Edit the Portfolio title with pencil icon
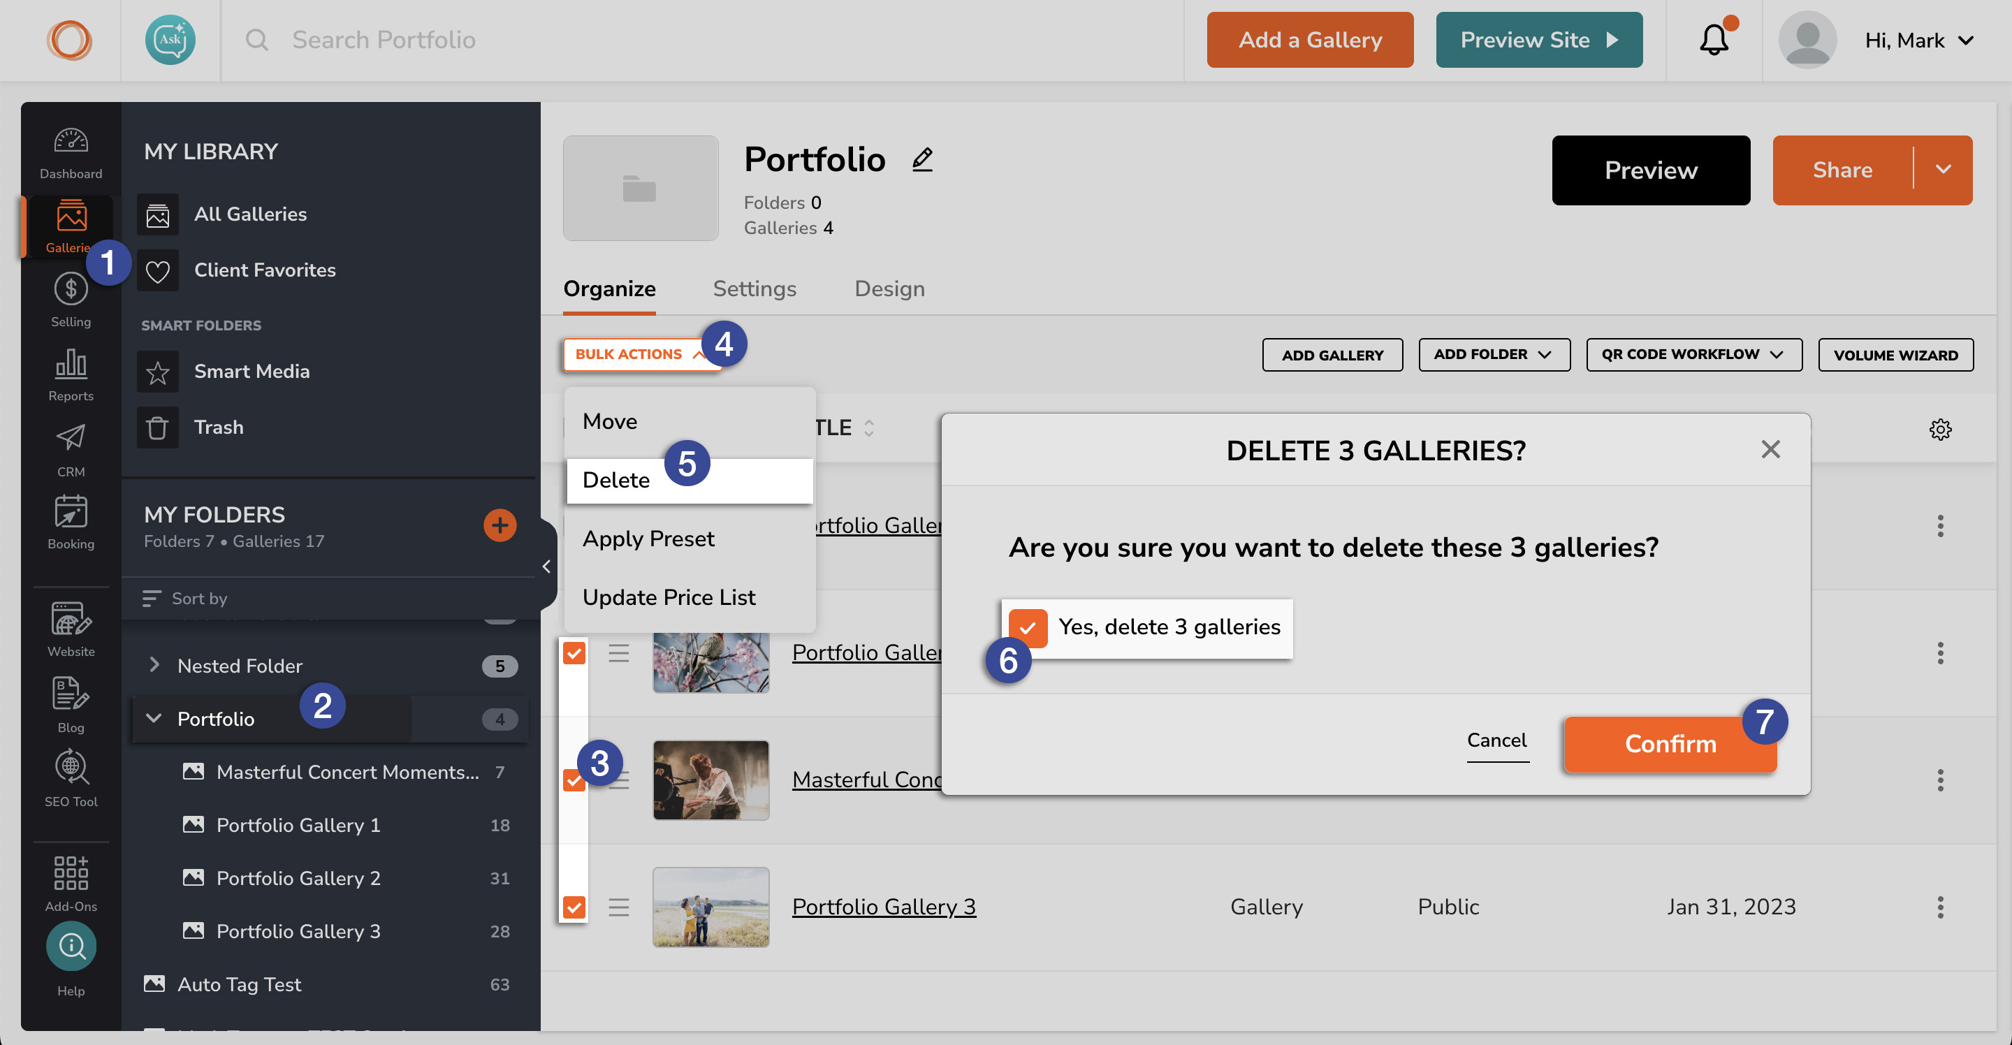Image resolution: width=2012 pixels, height=1045 pixels. 922,159
